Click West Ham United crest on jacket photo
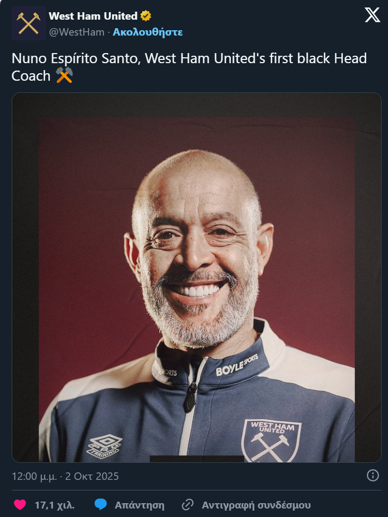This screenshot has height=517, width=388. [x=271, y=441]
